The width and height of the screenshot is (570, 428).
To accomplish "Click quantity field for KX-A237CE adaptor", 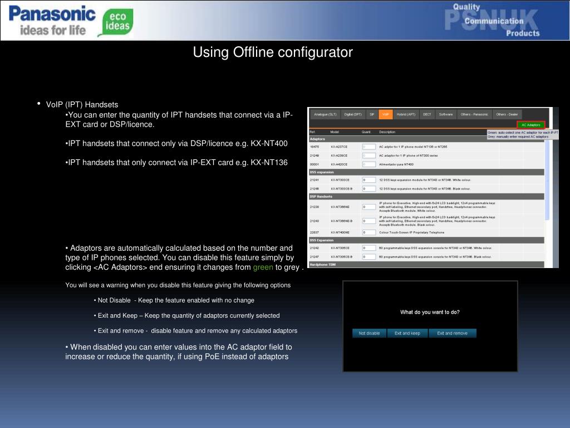I will point(368,147).
